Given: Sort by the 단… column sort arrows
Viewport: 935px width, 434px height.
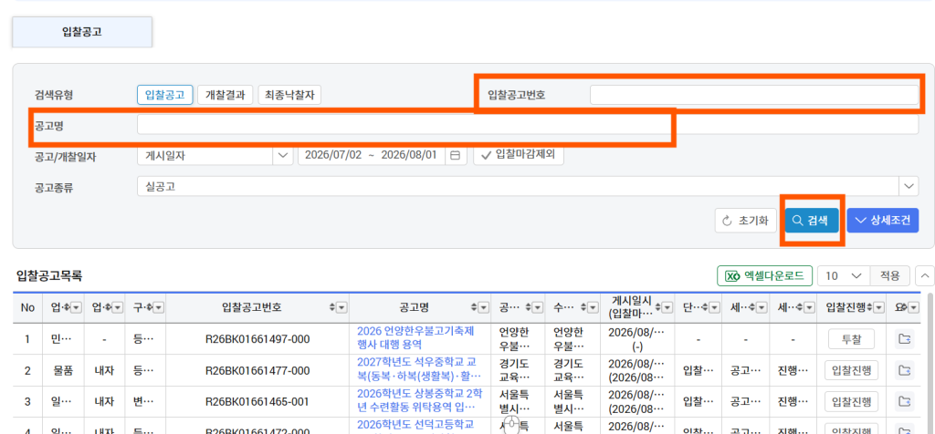Looking at the screenshot, I should point(705,307).
